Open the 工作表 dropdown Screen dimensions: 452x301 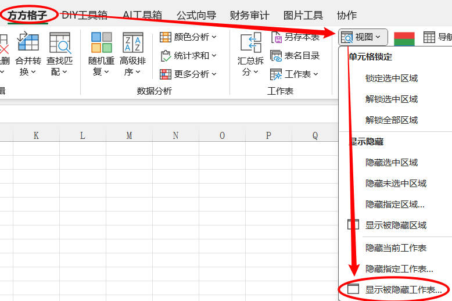(294, 74)
